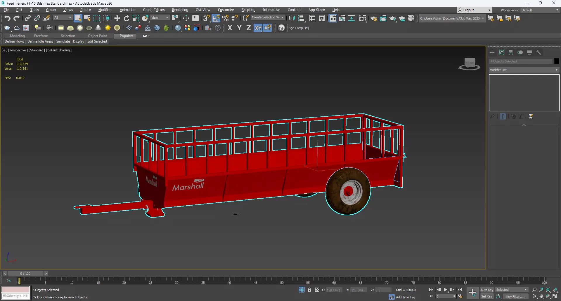Viewport: 561px width, 301px height.
Task: Open the Selected key filter dropdown
Action: click(512, 290)
